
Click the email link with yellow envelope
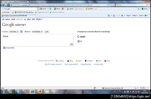click(79, 61)
